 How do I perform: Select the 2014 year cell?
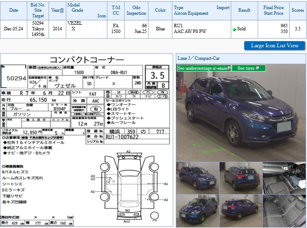click(57, 29)
